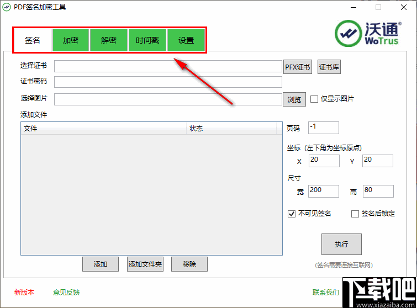Close the PDF签名加密工具 window
The height and width of the screenshot is (308, 417).
tap(403, 7)
